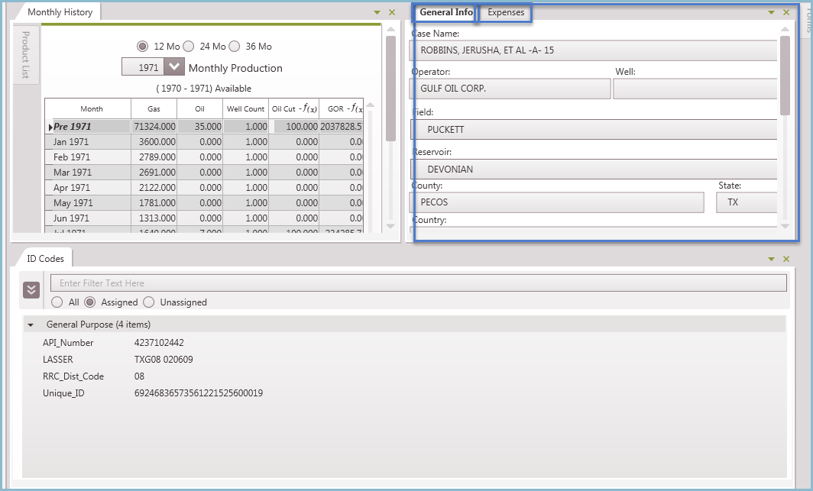Open the Monthly History panel chevron menu icon
The height and width of the screenshot is (491, 813).
376,12
